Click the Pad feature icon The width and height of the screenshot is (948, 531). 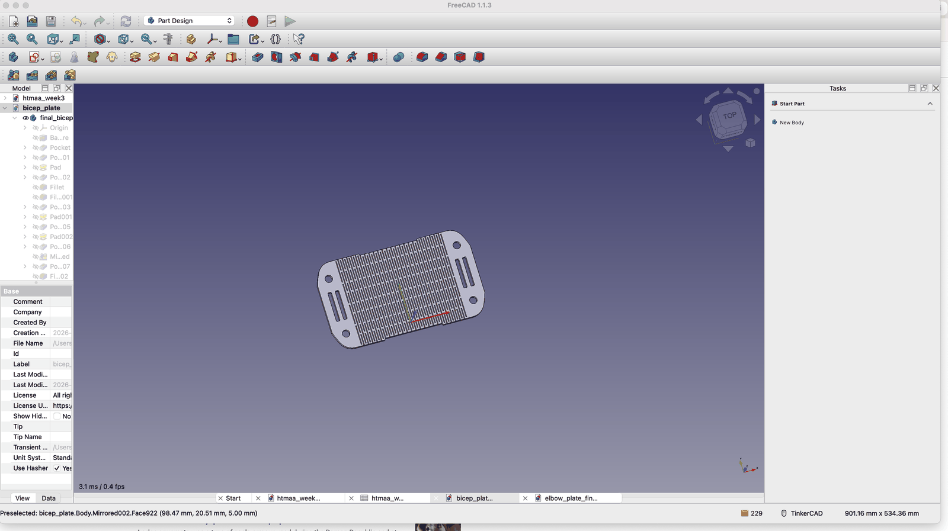coord(135,57)
